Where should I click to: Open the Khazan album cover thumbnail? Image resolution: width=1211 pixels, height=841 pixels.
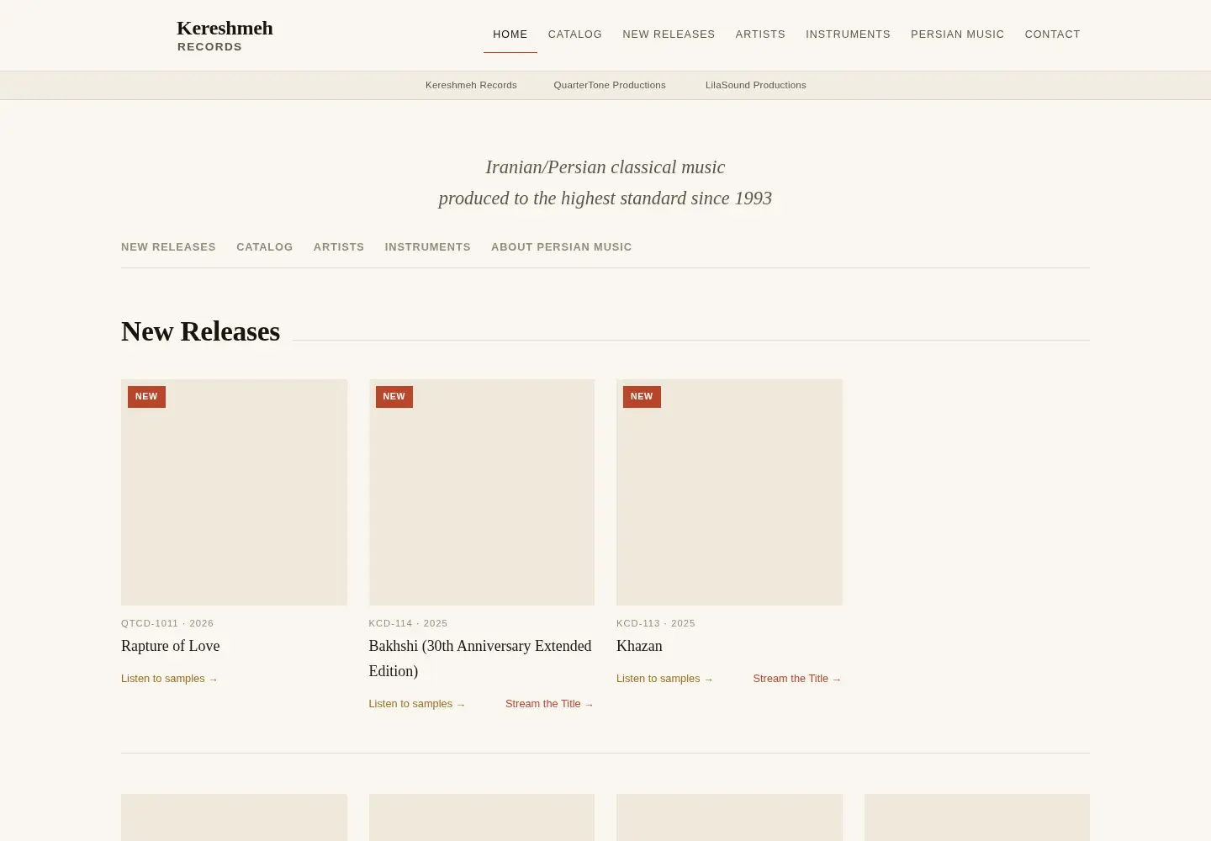[x=729, y=492]
